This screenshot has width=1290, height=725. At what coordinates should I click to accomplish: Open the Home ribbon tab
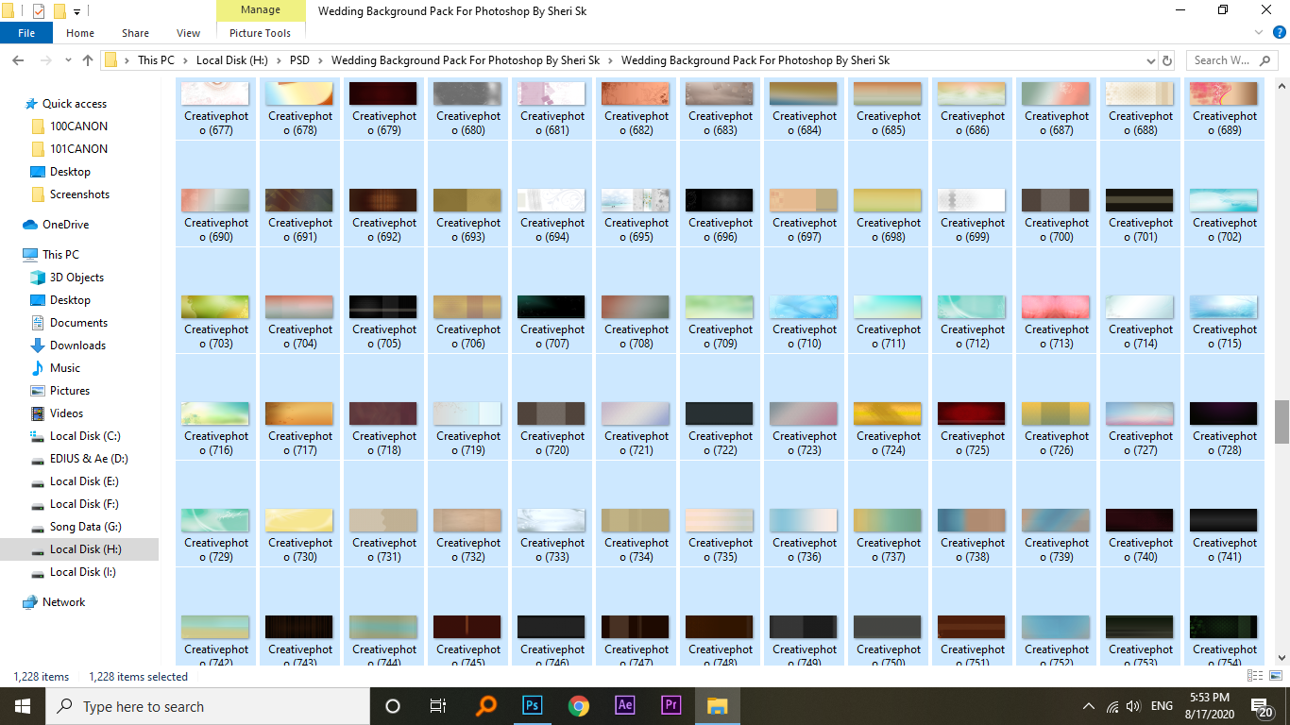pyautogui.click(x=80, y=33)
